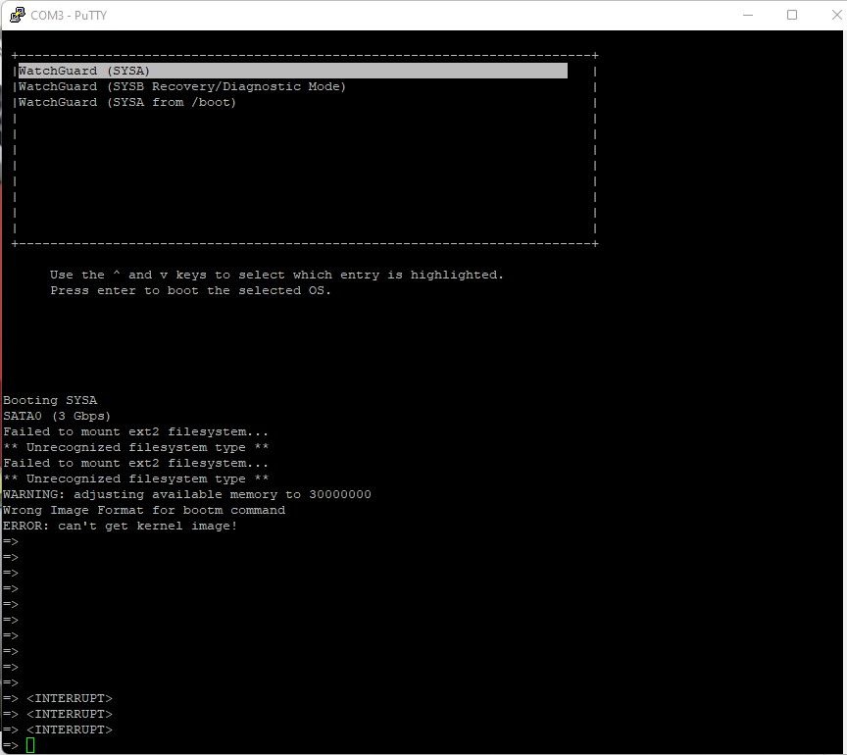
Task: Select WatchGuard (SYSA from /boot) entry
Action: point(127,102)
